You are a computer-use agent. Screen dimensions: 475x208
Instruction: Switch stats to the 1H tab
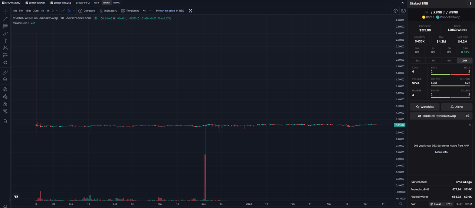433,61
